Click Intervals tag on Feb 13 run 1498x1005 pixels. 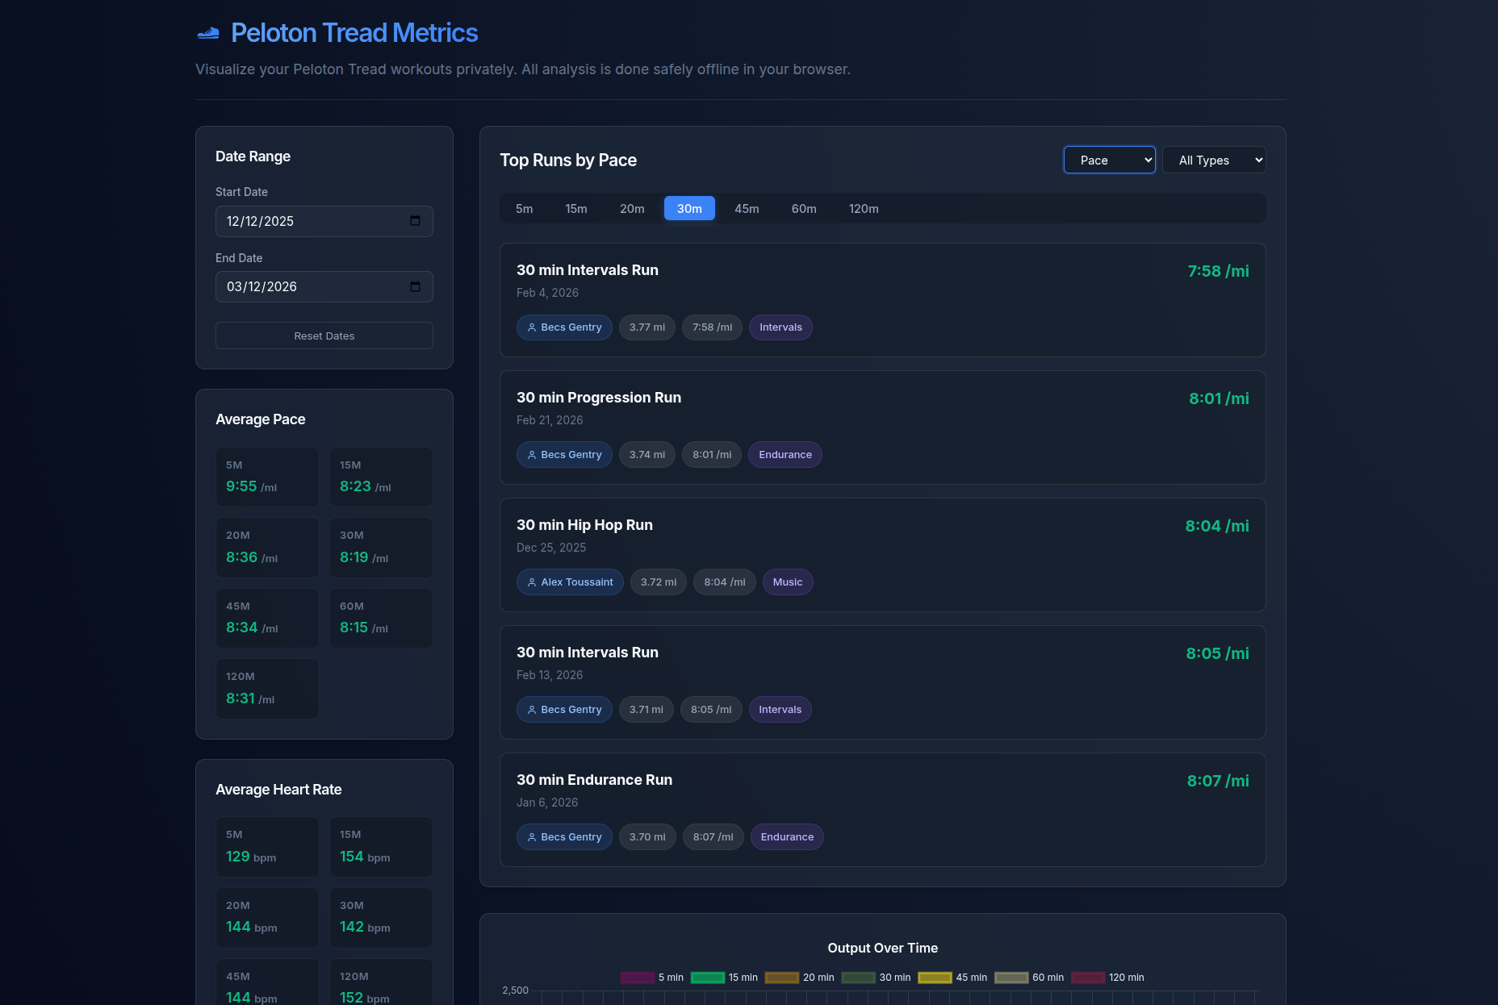(780, 710)
